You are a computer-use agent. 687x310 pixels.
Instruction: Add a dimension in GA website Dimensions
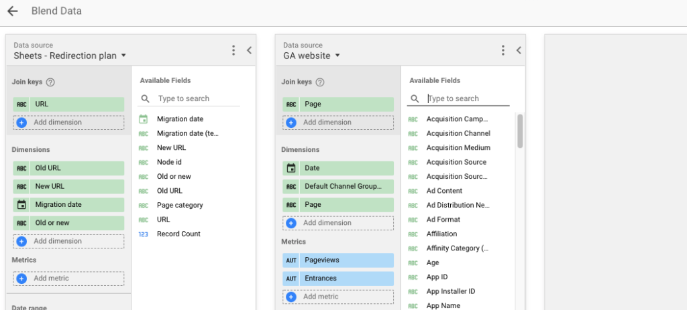coord(338,223)
